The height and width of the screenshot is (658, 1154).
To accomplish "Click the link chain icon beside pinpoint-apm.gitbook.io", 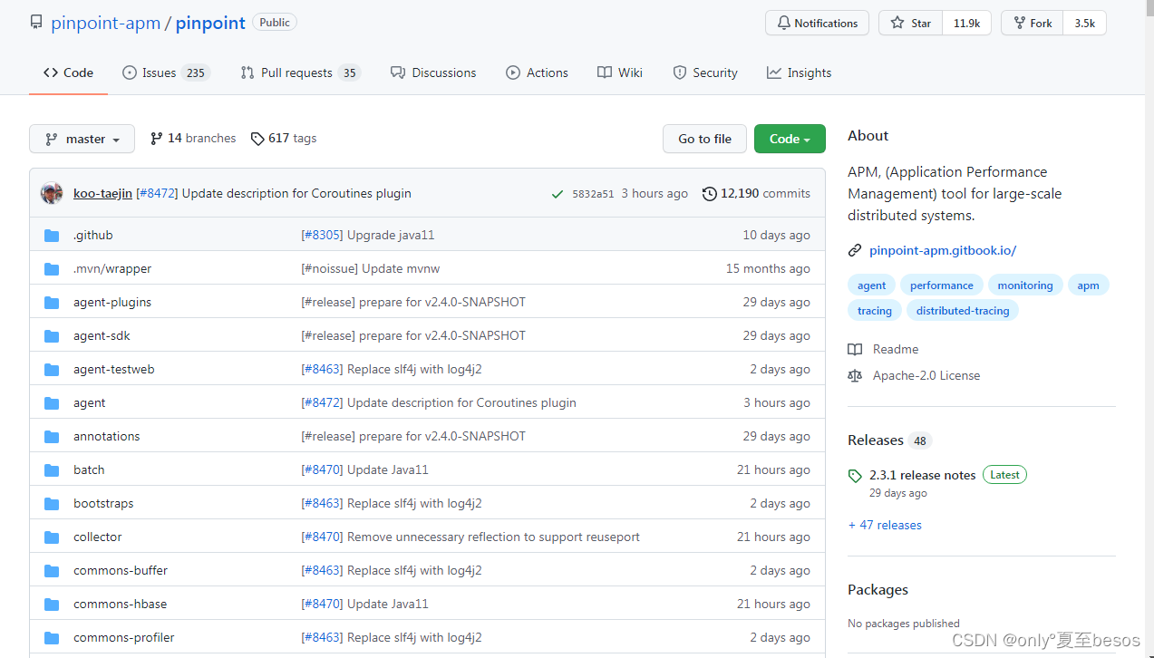I will (855, 251).
